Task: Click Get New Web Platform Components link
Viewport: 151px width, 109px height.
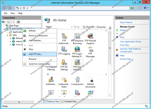Action: point(130,50)
